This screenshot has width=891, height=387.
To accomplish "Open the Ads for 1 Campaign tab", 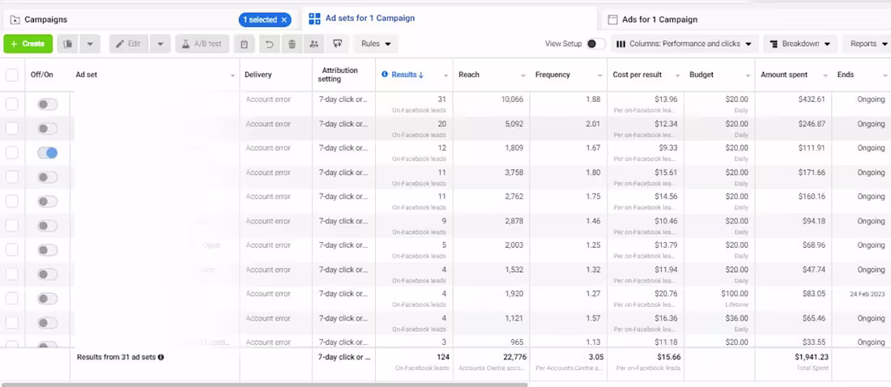I will click(659, 19).
